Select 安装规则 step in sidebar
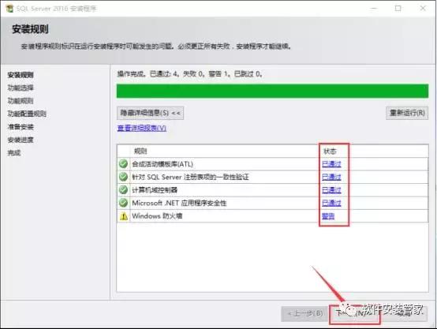The height and width of the screenshot is (329, 437). (x=21, y=75)
